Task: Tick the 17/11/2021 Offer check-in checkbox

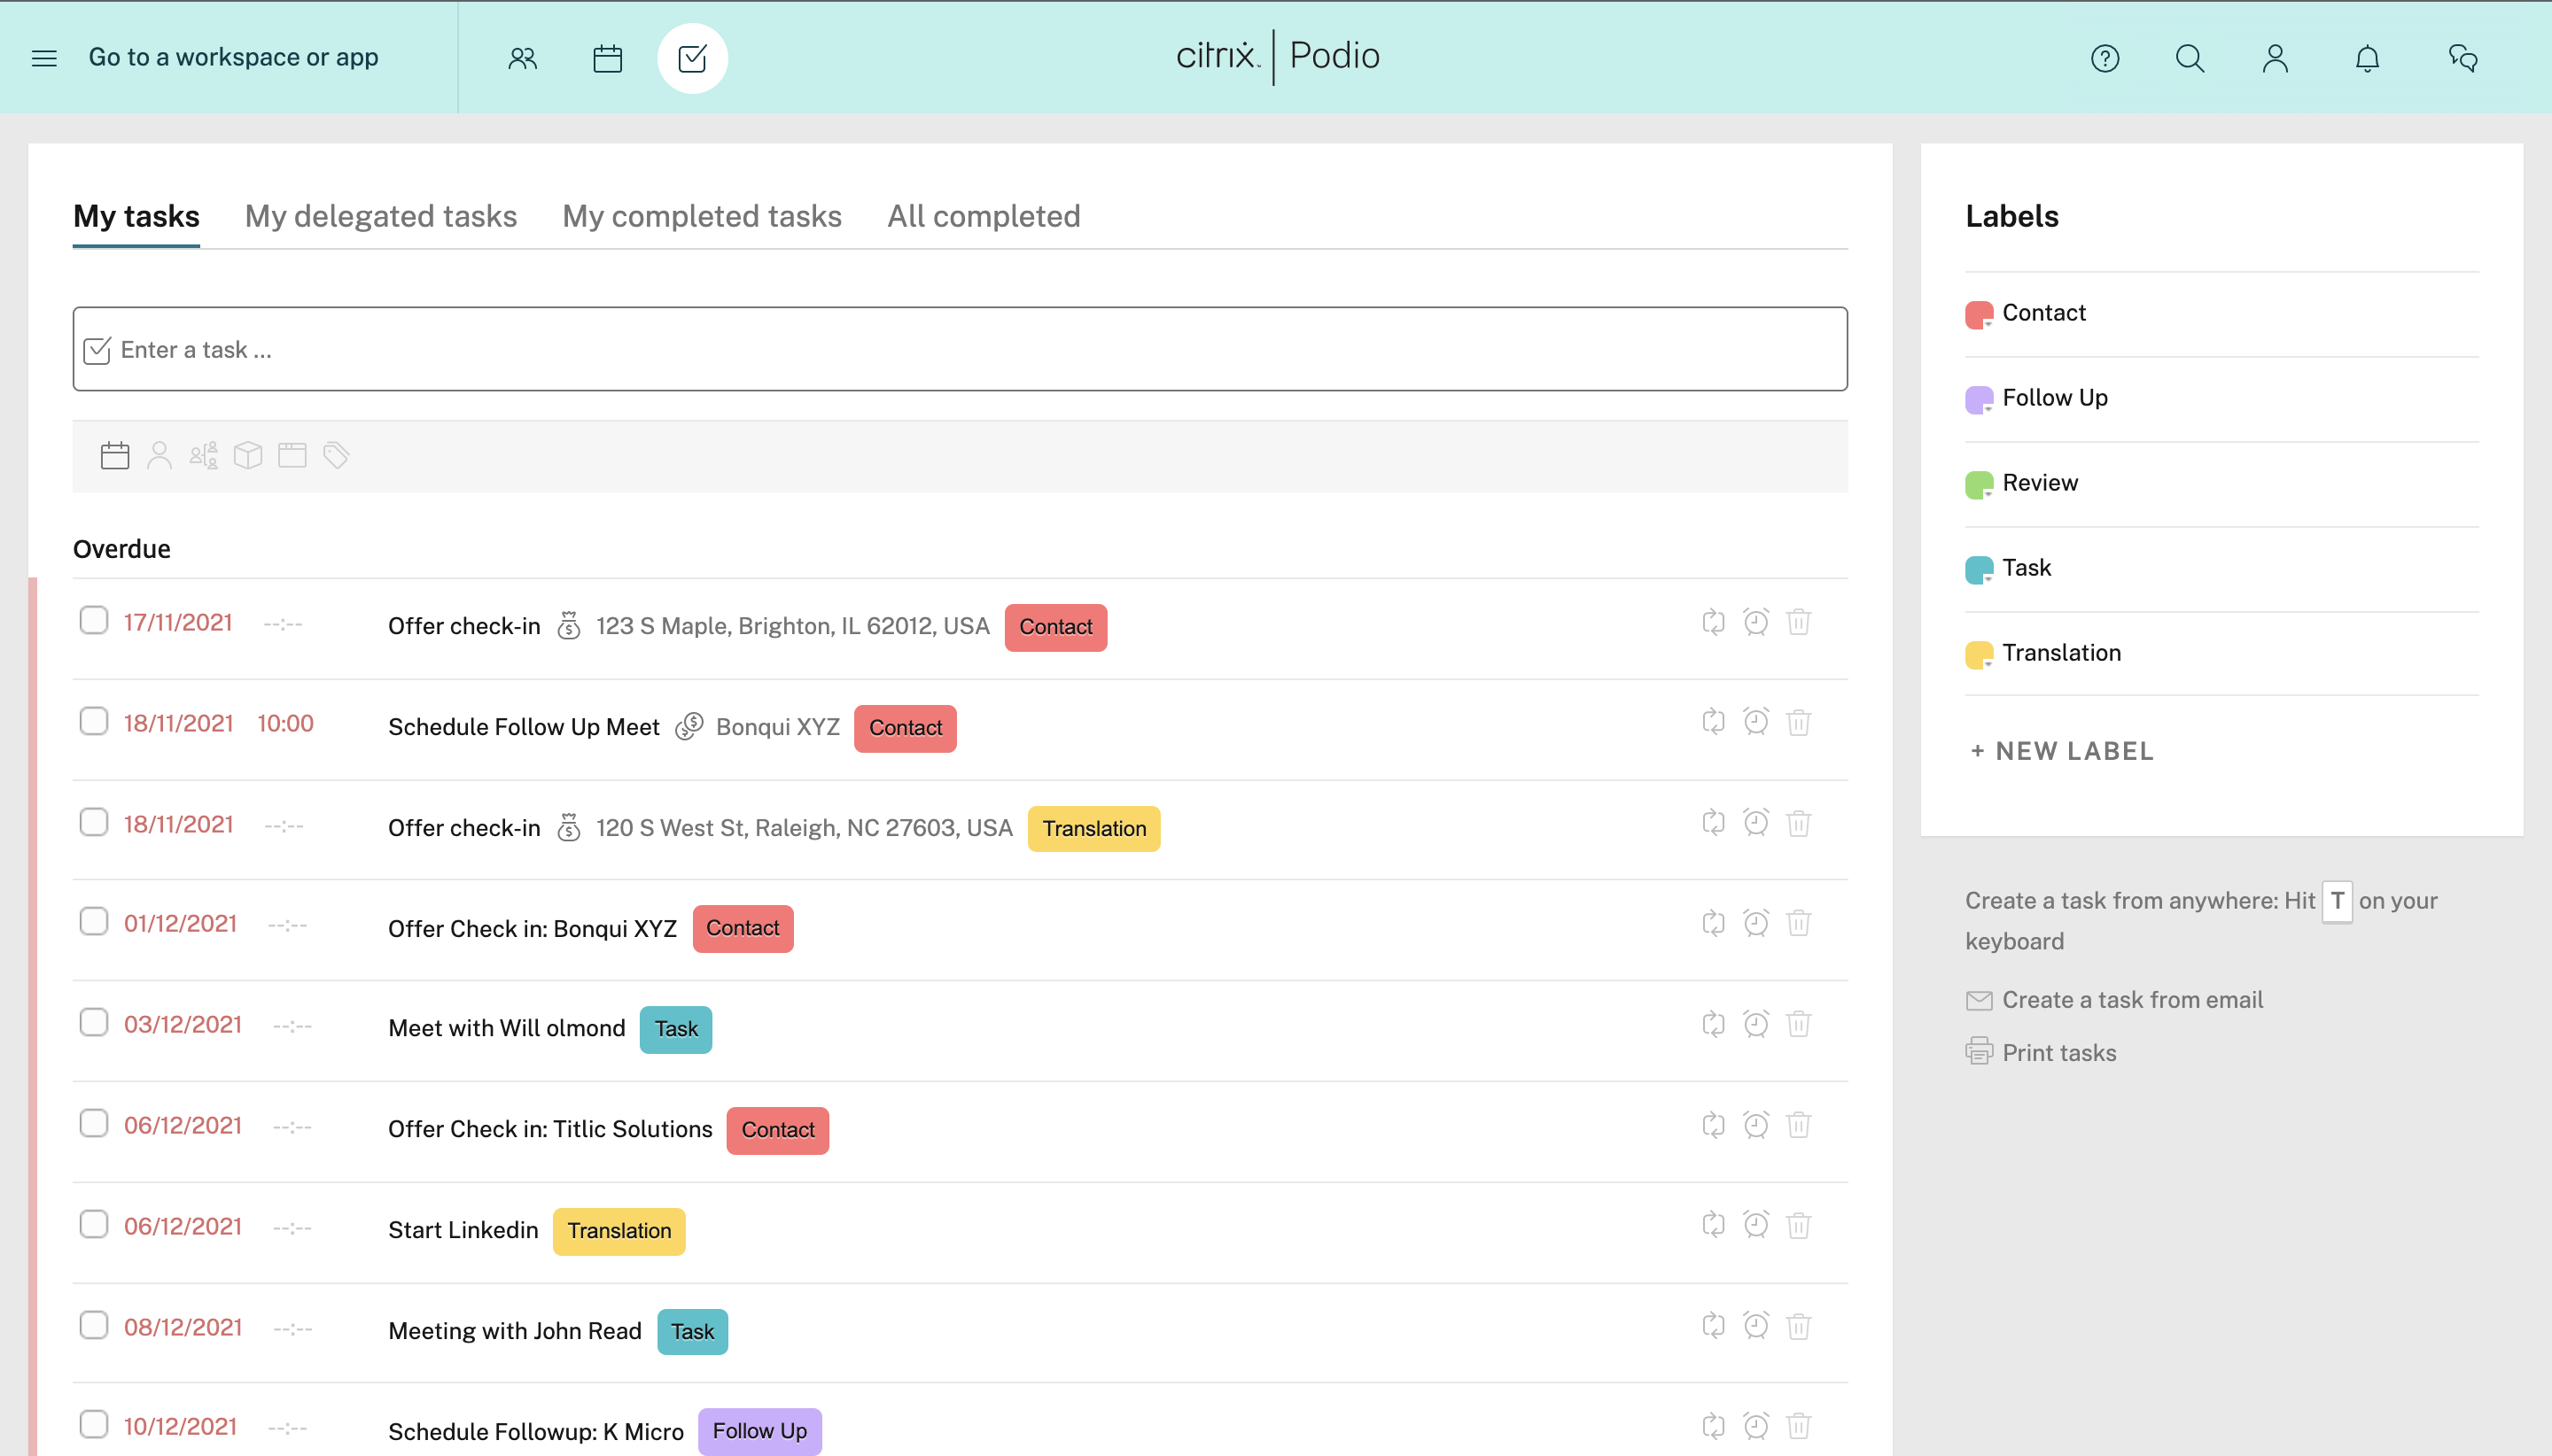Action: pos(94,620)
